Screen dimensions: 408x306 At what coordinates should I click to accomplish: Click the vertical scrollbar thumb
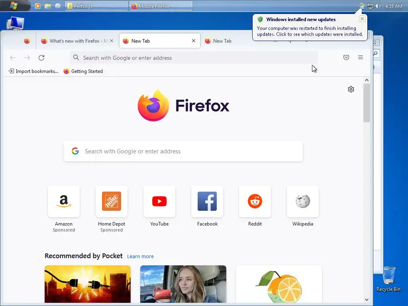[367, 103]
